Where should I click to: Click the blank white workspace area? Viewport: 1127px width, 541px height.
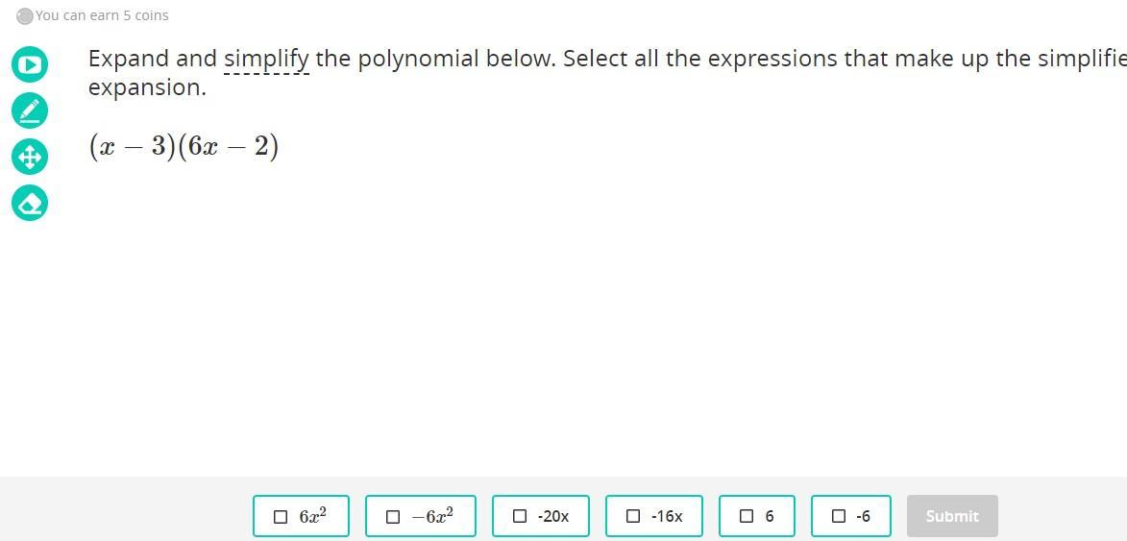pyautogui.click(x=576, y=317)
